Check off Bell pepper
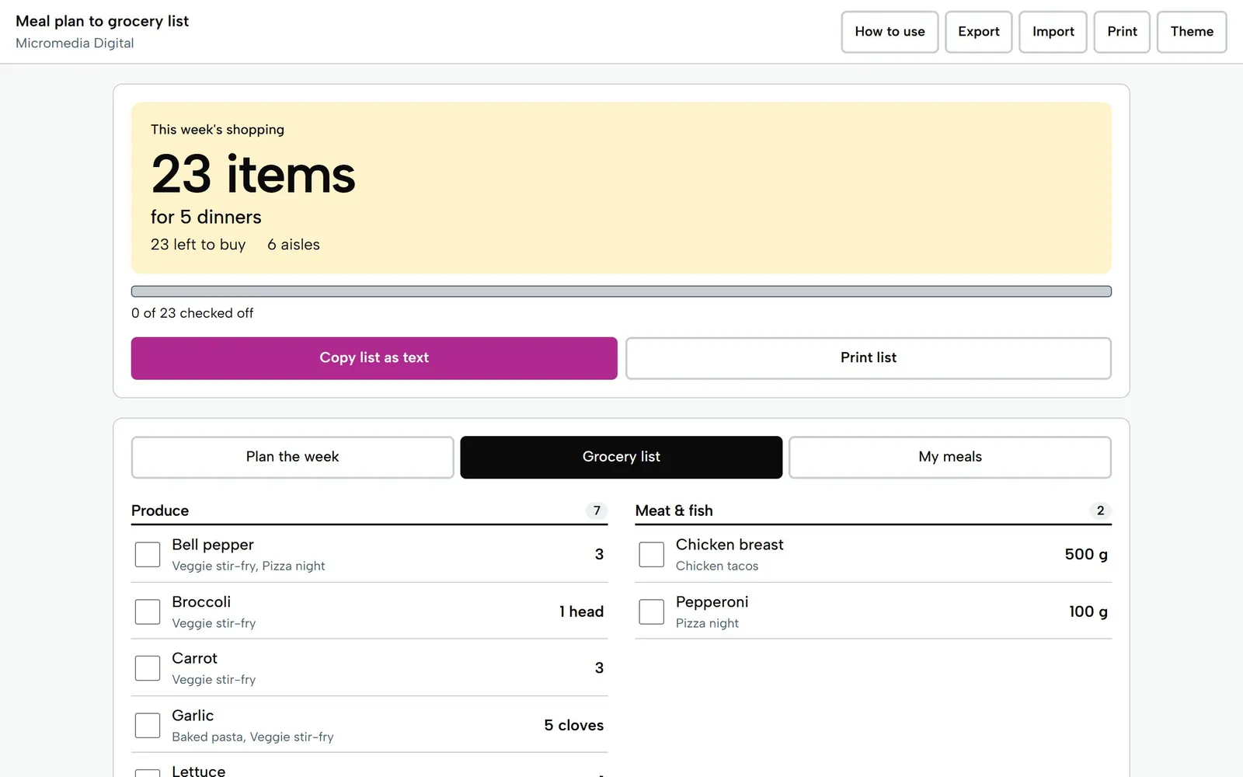1243x777 pixels. click(148, 555)
